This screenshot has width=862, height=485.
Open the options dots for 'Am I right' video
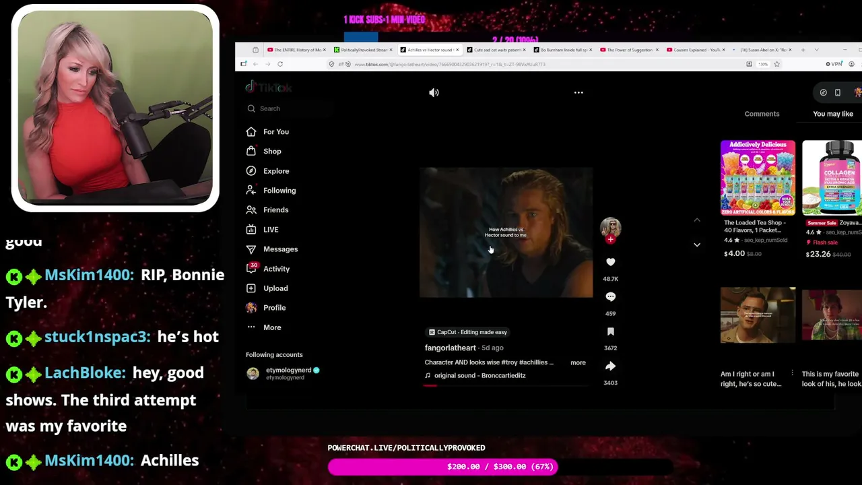[x=792, y=373]
